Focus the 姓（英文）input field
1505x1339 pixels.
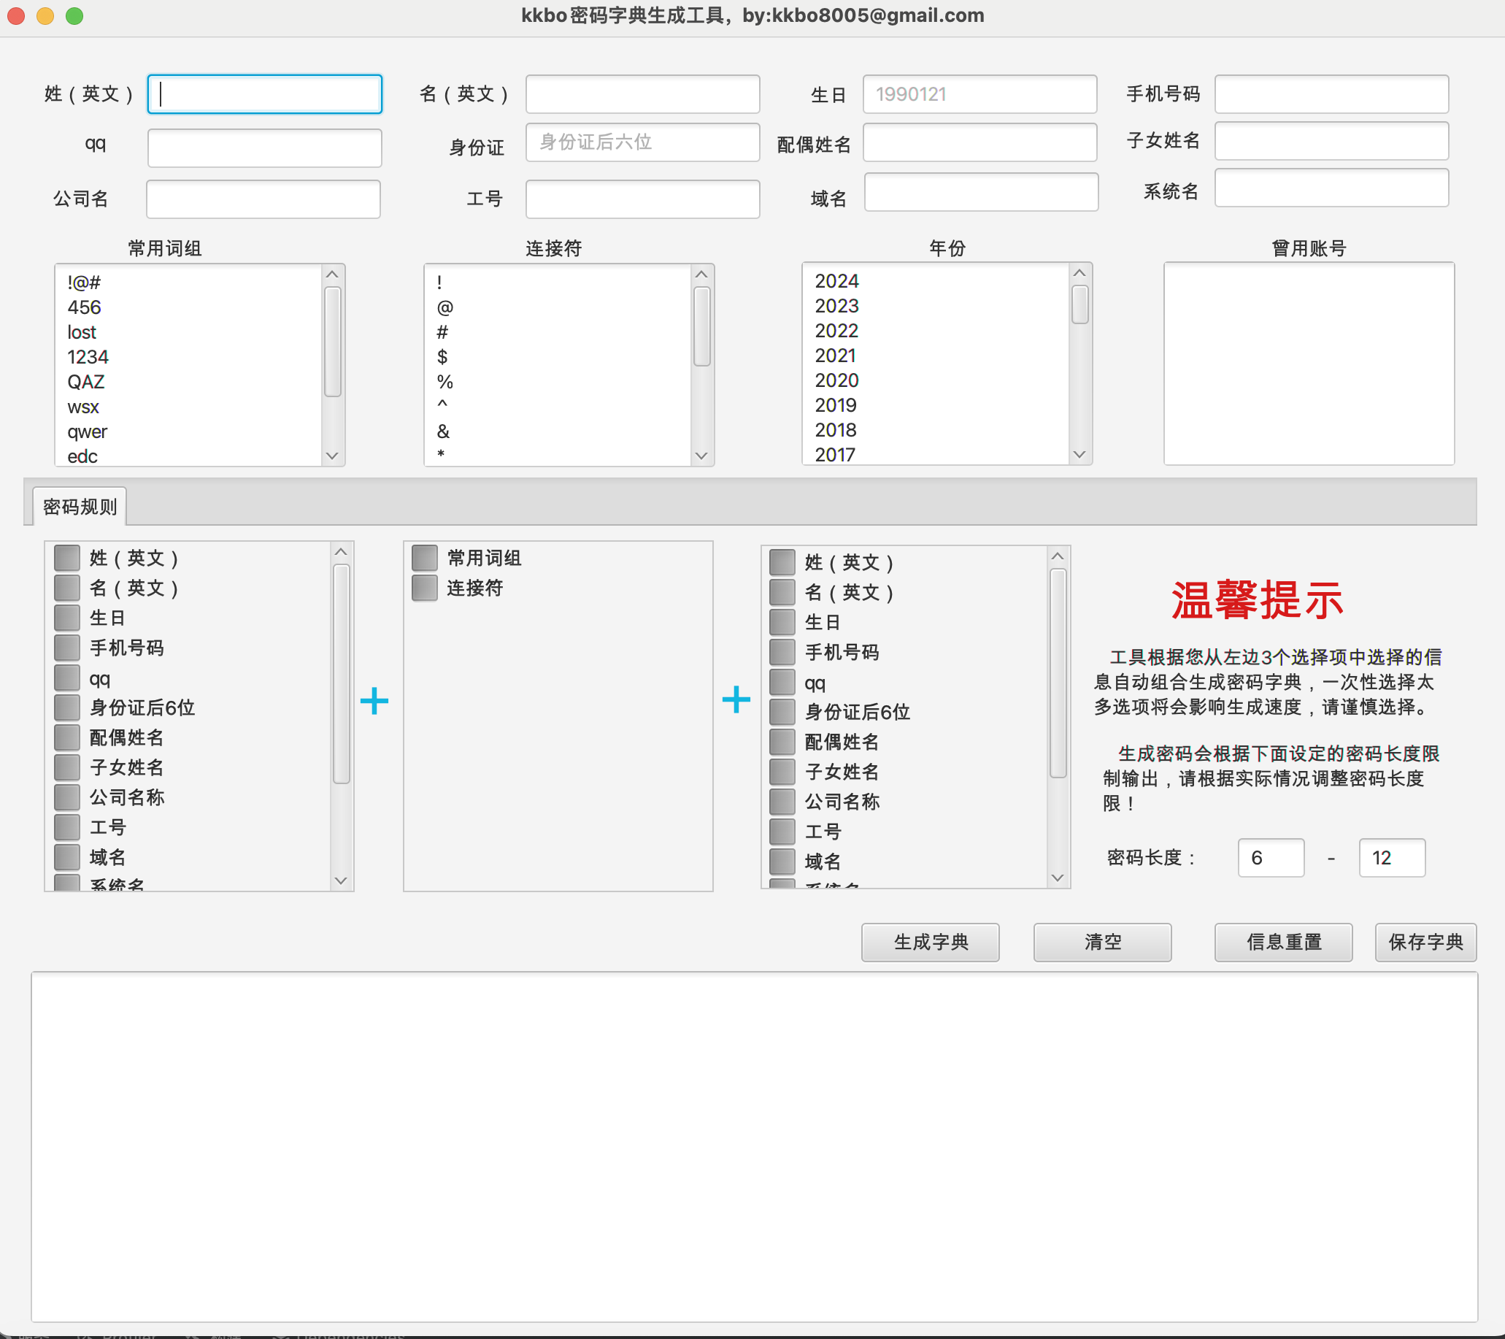[x=264, y=94]
